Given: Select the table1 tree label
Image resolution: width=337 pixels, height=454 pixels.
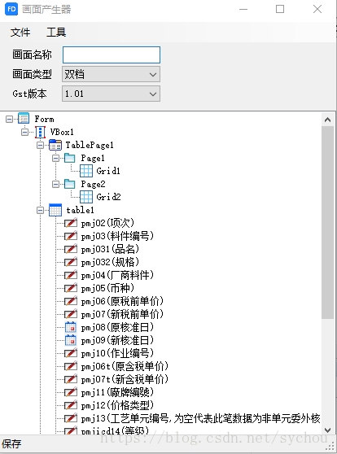Looking at the screenshot, I should point(80,210).
